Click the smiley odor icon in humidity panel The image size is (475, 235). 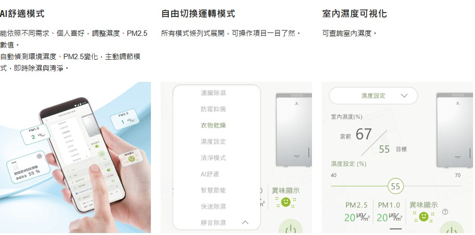pyautogui.click(x=423, y=216)
